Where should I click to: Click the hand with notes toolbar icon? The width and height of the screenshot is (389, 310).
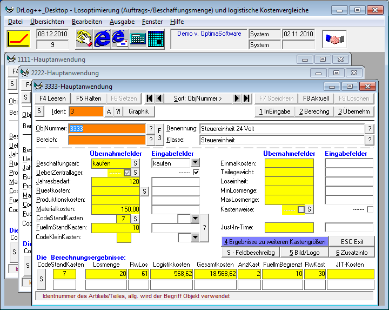(x=84, y=39)
